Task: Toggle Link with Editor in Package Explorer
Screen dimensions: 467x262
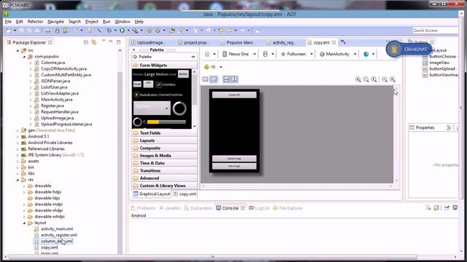Action: [94, 42]
